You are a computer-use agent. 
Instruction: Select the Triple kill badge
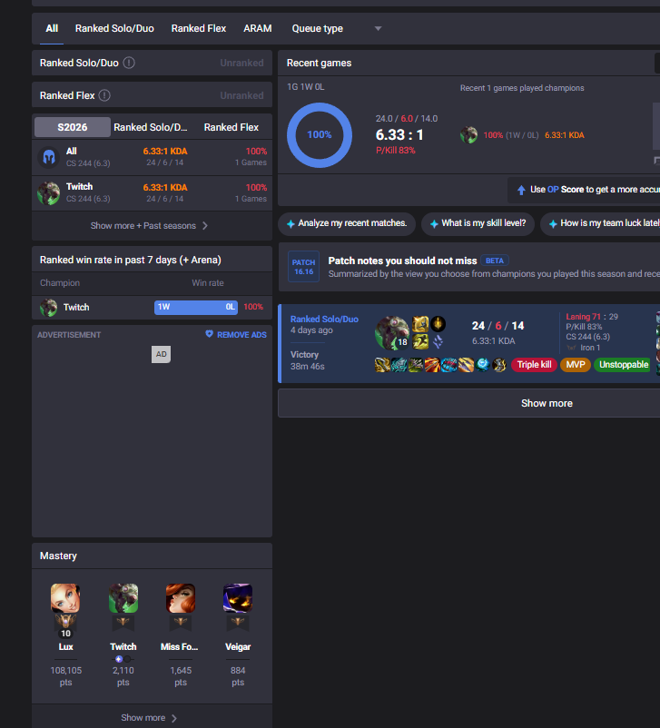534,365
